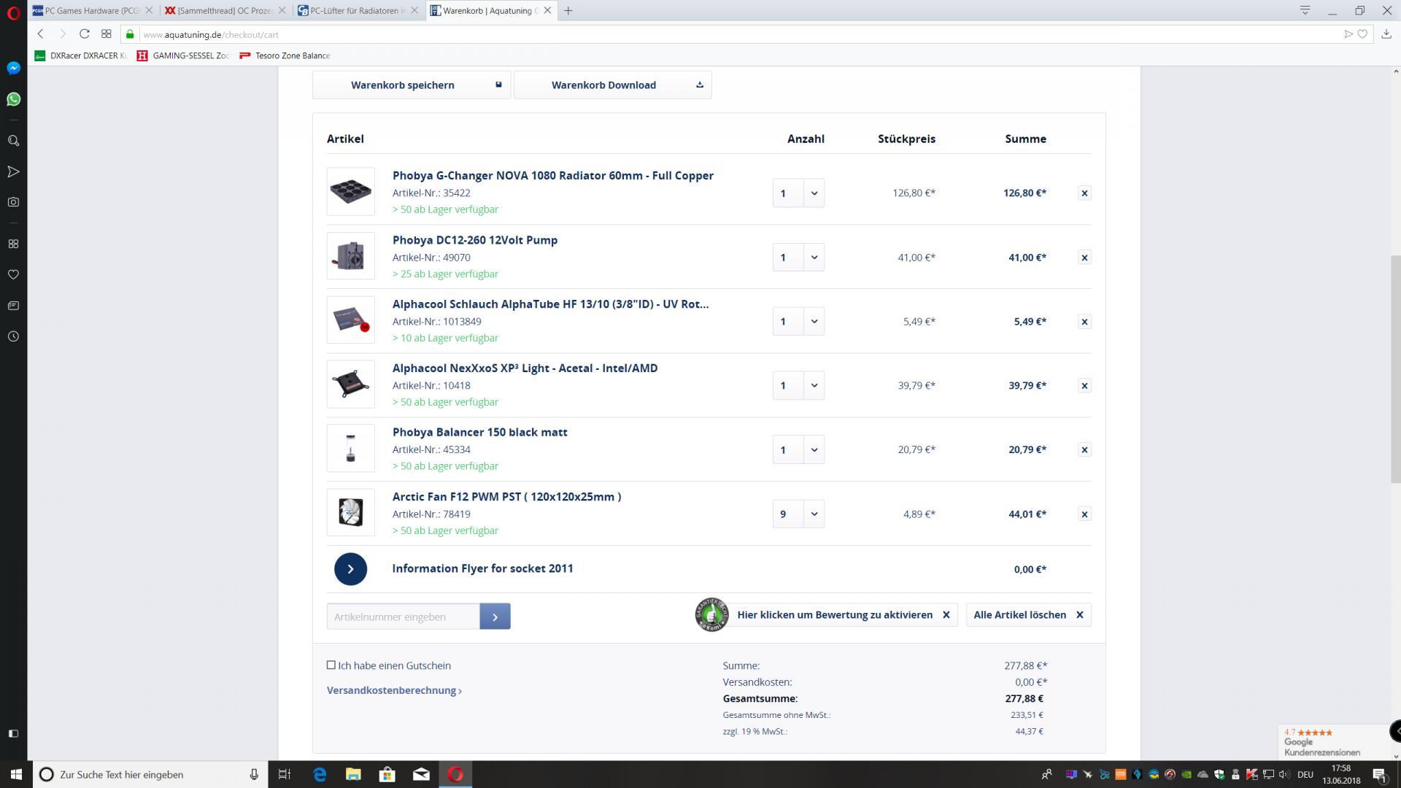This screenshot has width=1401, height=788.
Task: Remove Phobya Balancer 150 from cart
Action: (1084, 450)
